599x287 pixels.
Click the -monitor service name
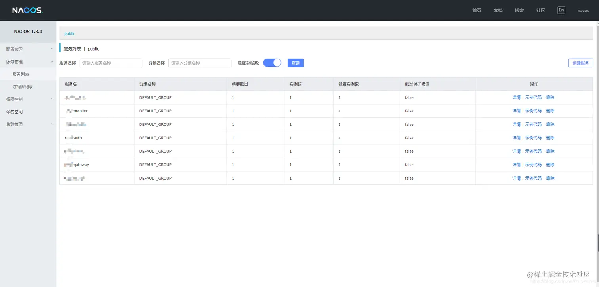coord(76,111)
